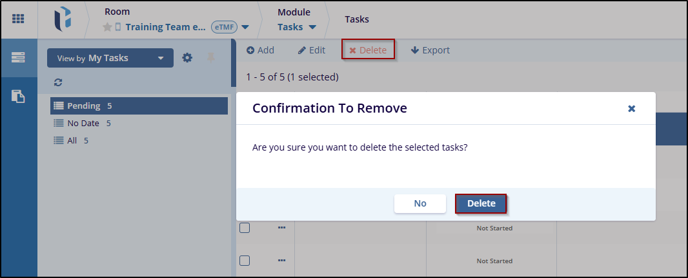Open the stacked-bars icon in left sidebar

point(18,57)
